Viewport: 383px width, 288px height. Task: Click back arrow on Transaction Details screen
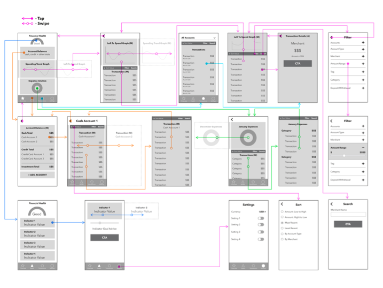pyautogui.click(x=280, y=36)
